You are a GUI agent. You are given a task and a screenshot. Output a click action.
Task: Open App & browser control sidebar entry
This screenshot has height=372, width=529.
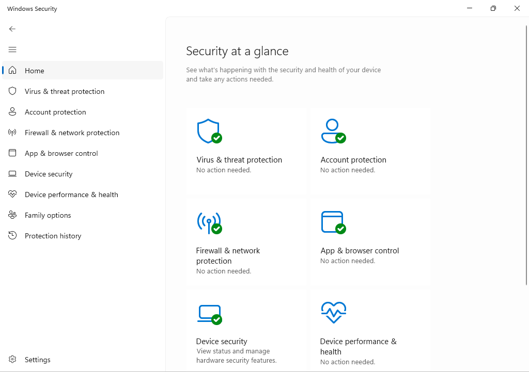click(x=61, y=153)
